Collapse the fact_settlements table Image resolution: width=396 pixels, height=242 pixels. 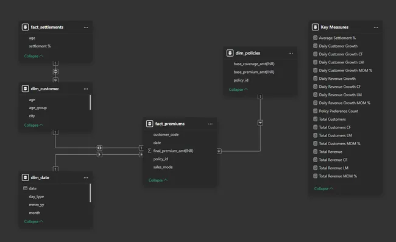[x=34, y=56]
